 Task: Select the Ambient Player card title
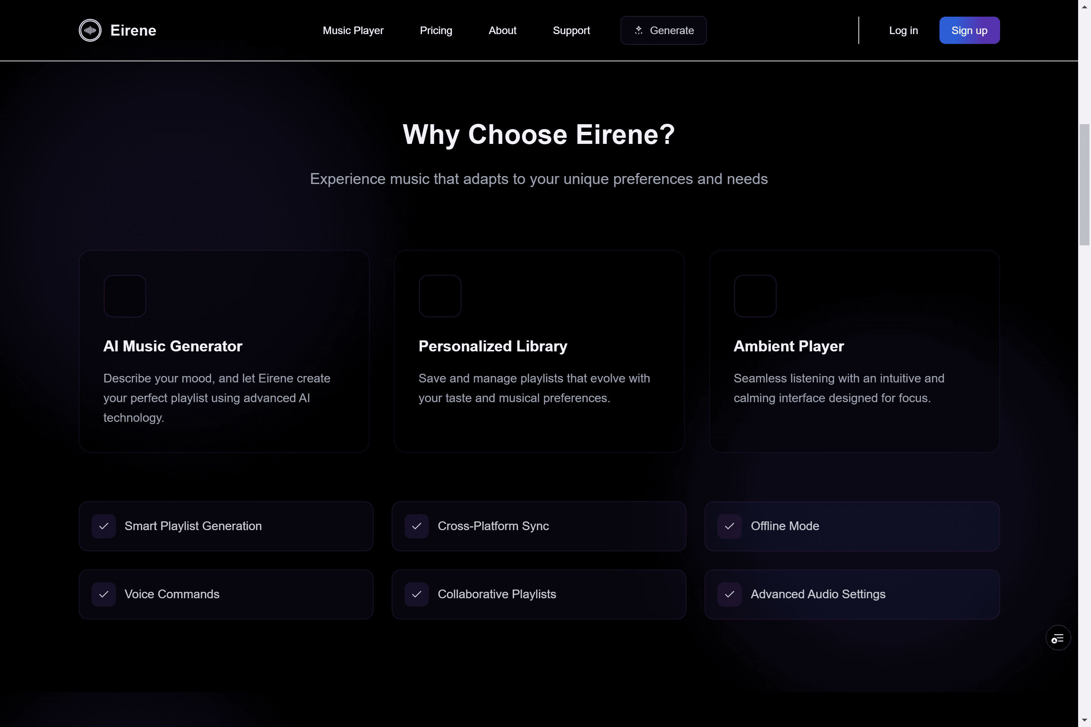[x=789, y=346]
